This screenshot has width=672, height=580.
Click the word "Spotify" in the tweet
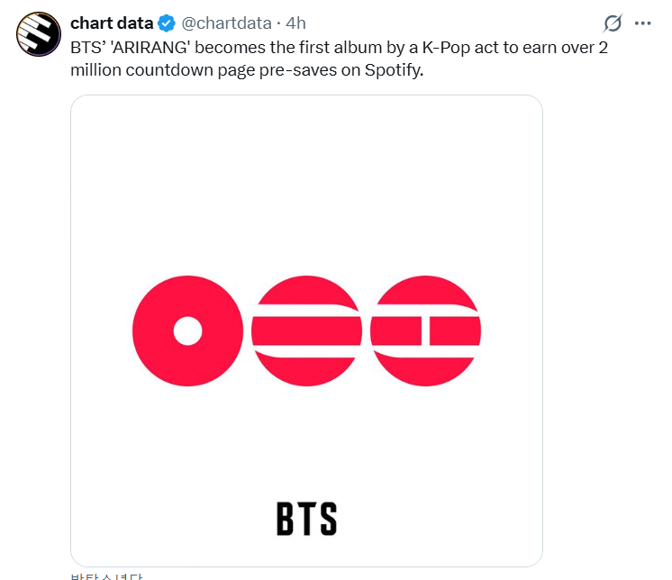395,70
